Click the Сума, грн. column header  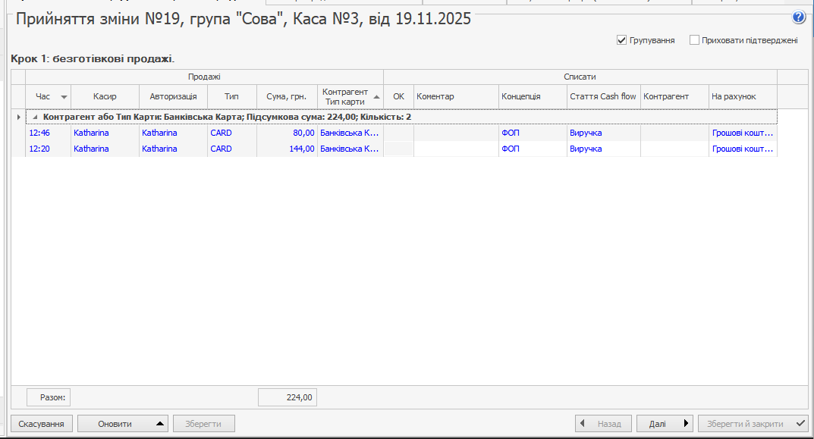[x=286, y=97]
